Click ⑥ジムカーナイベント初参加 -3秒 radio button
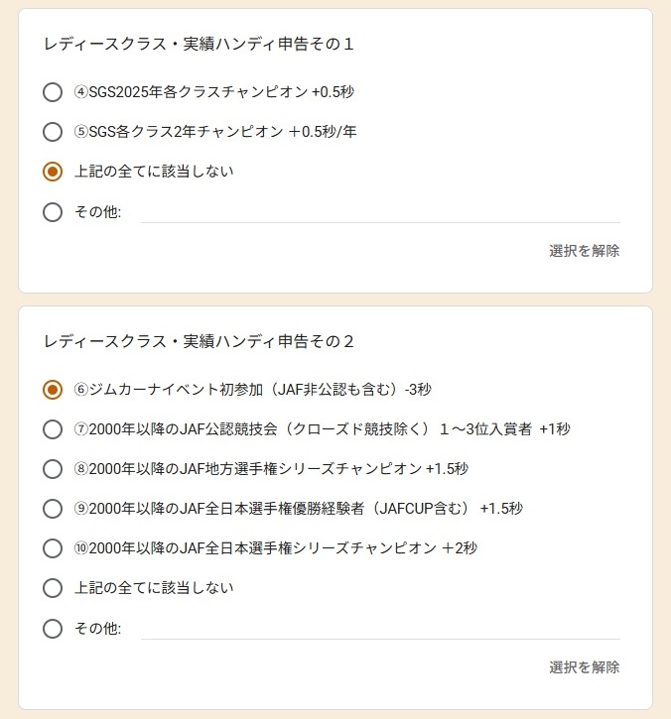 pos(53,390)
